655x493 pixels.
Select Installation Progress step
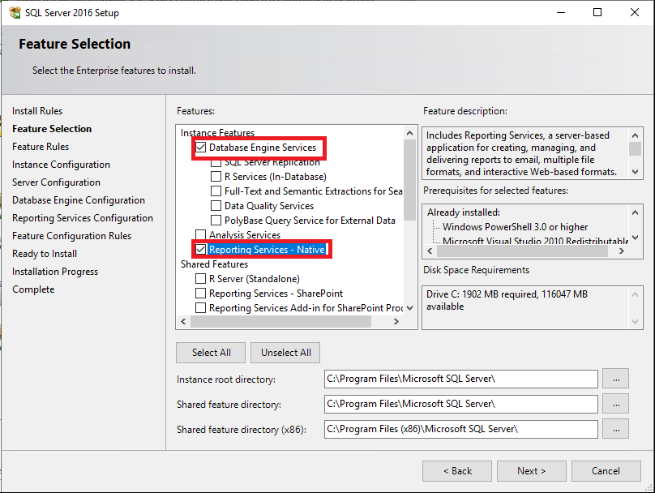pyautogui.click(x=55, y=272)
